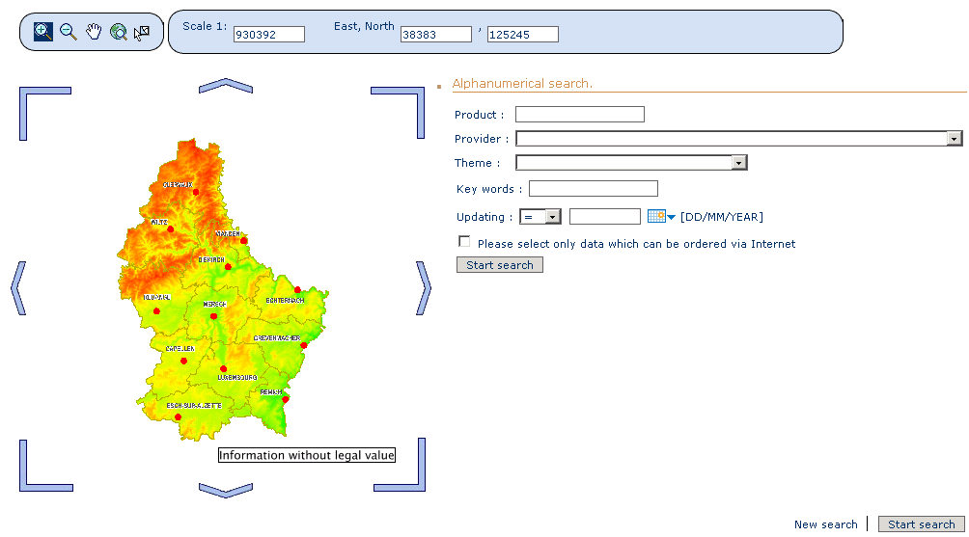This screenshot has width=969, height=537.
Task: Click the New search link
Action: (x=825, y=524)
